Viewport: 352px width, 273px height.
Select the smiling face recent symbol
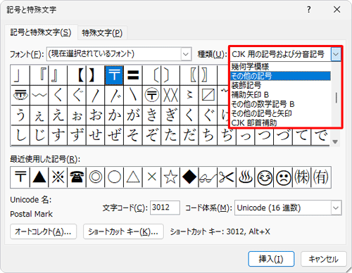tap(265, 177)
